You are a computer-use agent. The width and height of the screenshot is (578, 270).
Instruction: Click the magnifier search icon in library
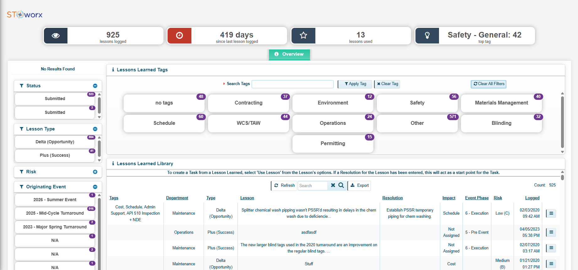[x=341, y=186]
